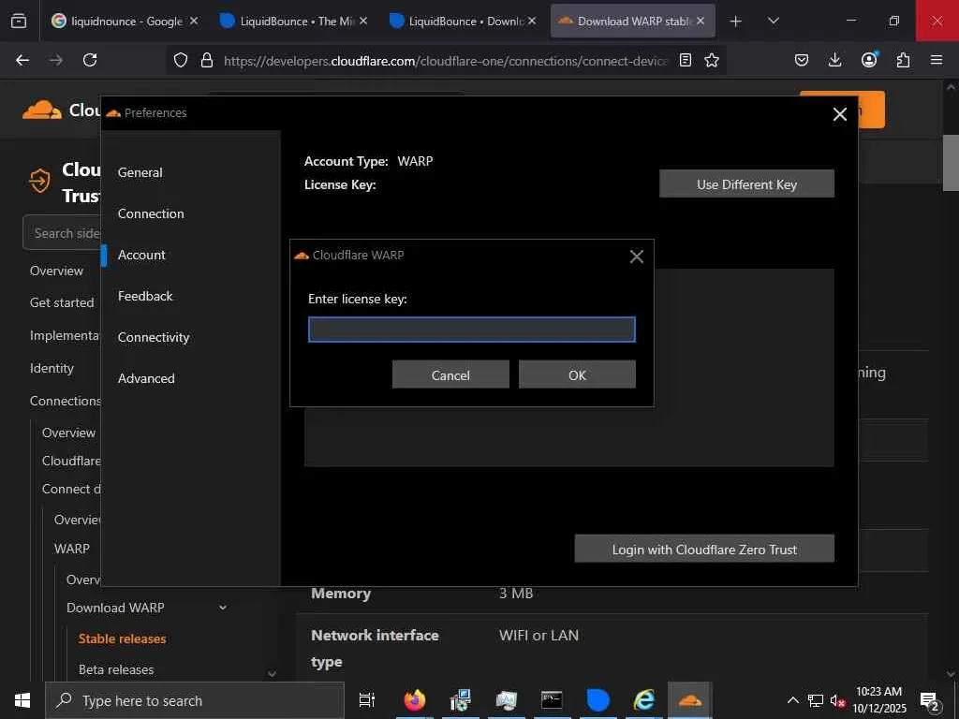Open Identity in docs sidebar

(x=52, y=368)
